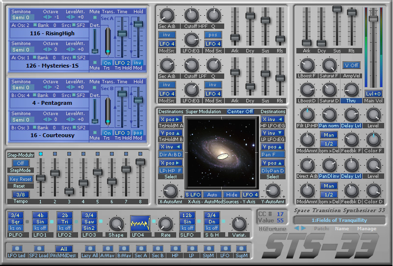Click the Feedbk F knob
Viewport: 393px width, 266px height.
351,140
